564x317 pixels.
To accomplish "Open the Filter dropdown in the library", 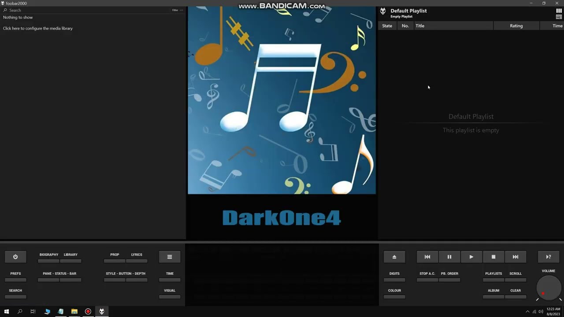I will pos(175,10).
